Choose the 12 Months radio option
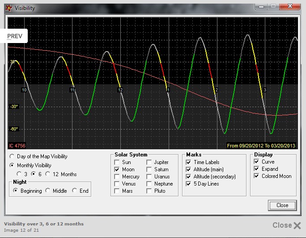Viewport: 306px width, 238px height. [47, 174]
